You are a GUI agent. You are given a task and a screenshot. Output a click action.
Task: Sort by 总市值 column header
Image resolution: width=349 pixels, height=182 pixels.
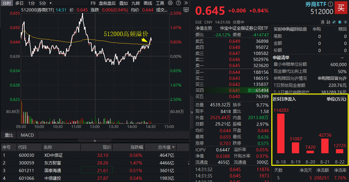click(x=166, y=147)
